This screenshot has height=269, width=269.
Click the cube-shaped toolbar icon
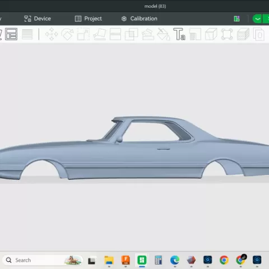click(x=211, y=34)
